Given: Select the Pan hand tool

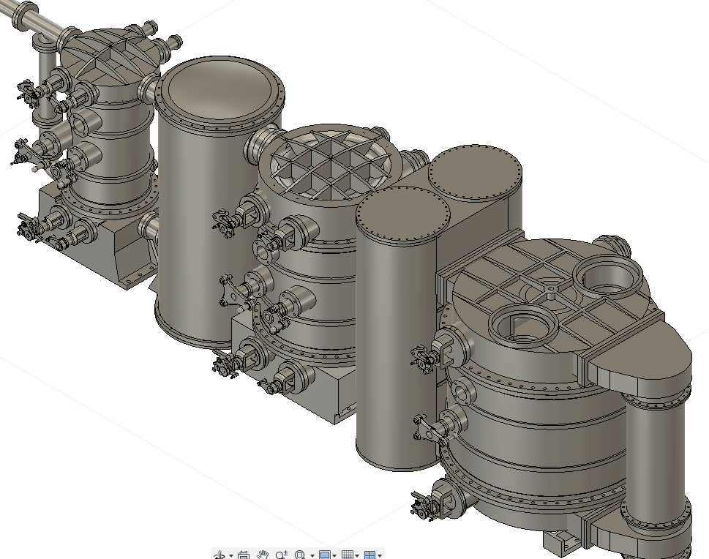Looking at the screenshot, I should point(263,555).
